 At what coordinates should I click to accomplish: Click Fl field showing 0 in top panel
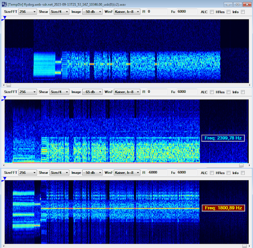pos(157,11)
